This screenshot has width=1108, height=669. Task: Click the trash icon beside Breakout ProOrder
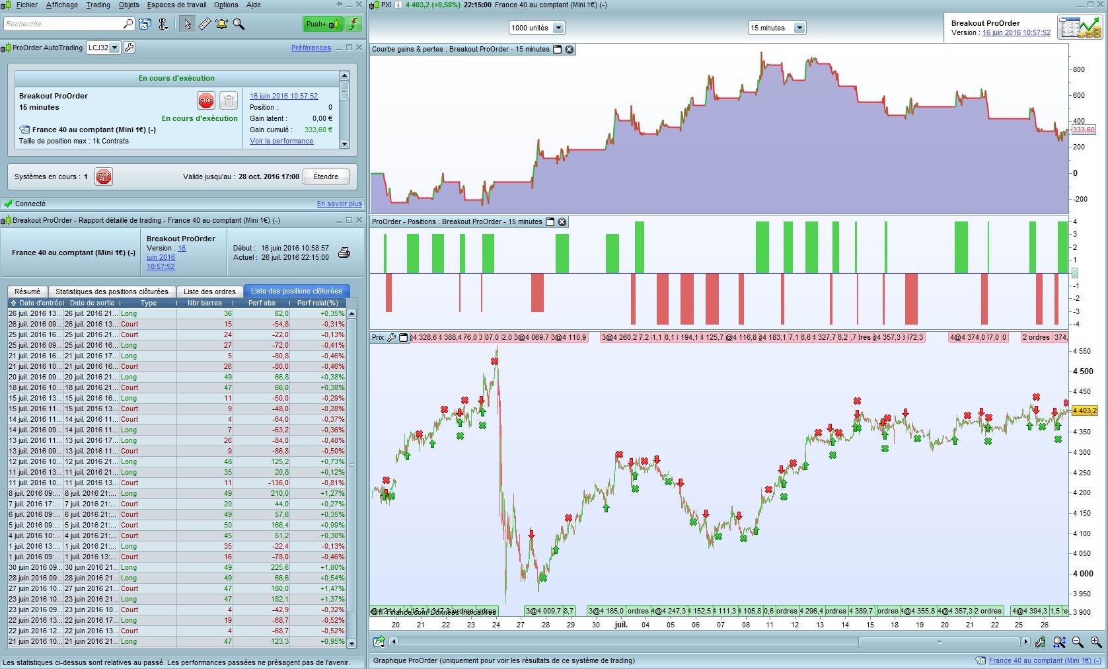[x=229, y=100]
